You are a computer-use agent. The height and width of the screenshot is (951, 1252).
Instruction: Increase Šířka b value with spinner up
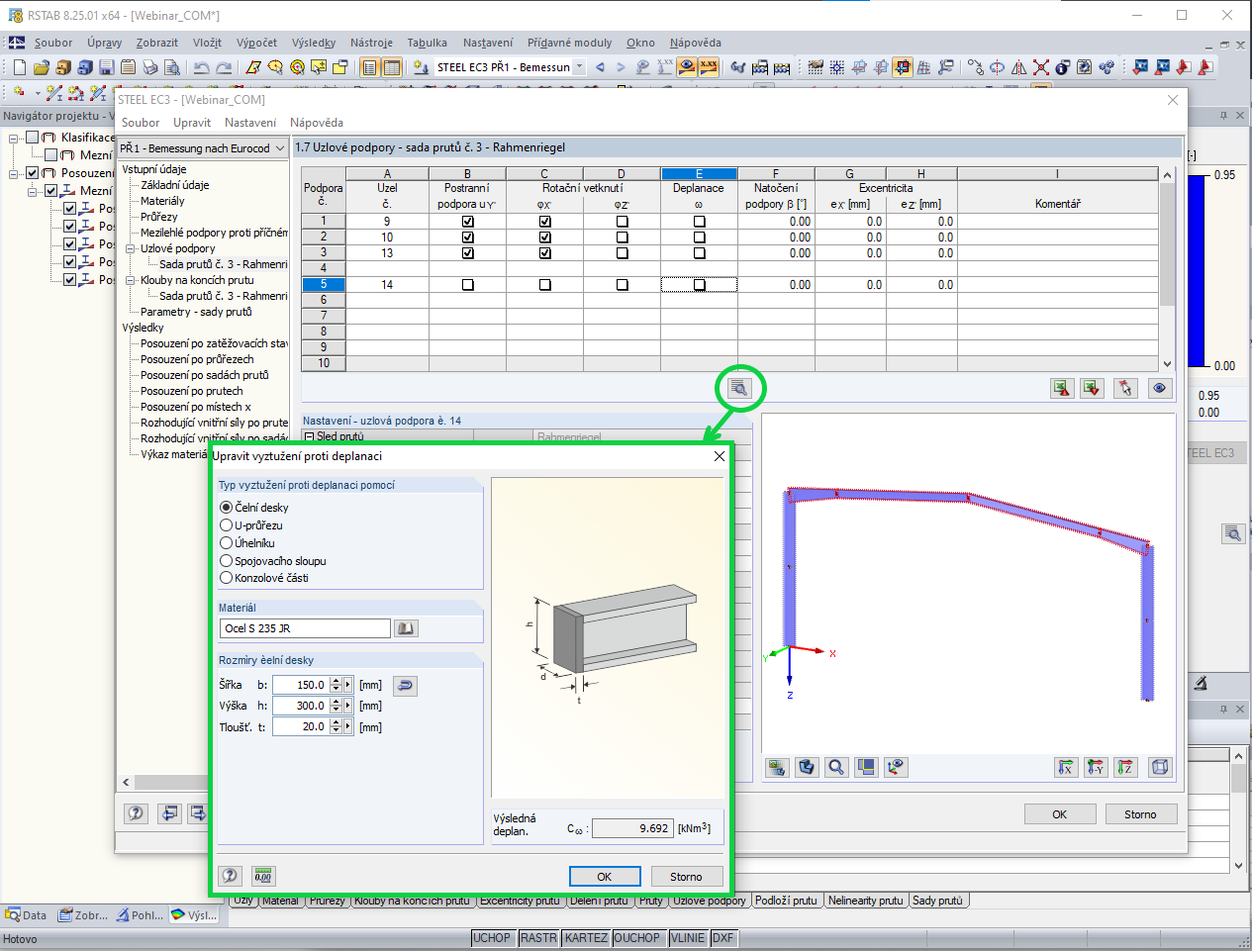click(x=336, y=681)
